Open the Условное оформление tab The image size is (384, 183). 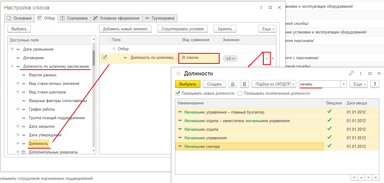[x=116, y=18]
